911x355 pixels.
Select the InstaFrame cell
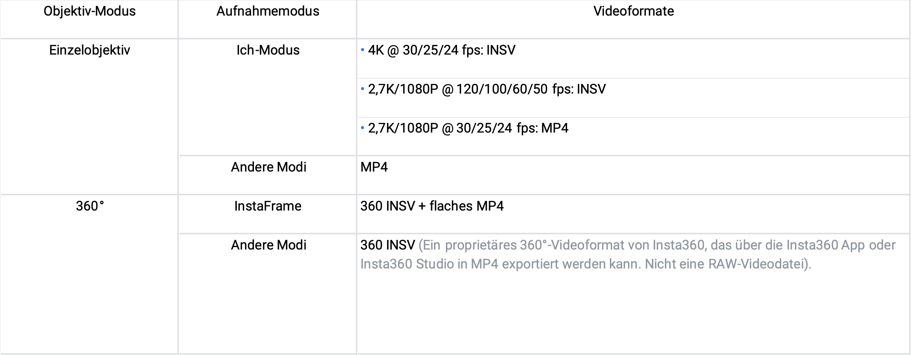[268, 206]
